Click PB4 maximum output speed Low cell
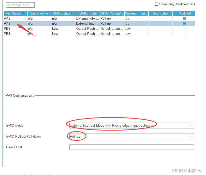This screenshot has width=206, height=175. point(136,34)
